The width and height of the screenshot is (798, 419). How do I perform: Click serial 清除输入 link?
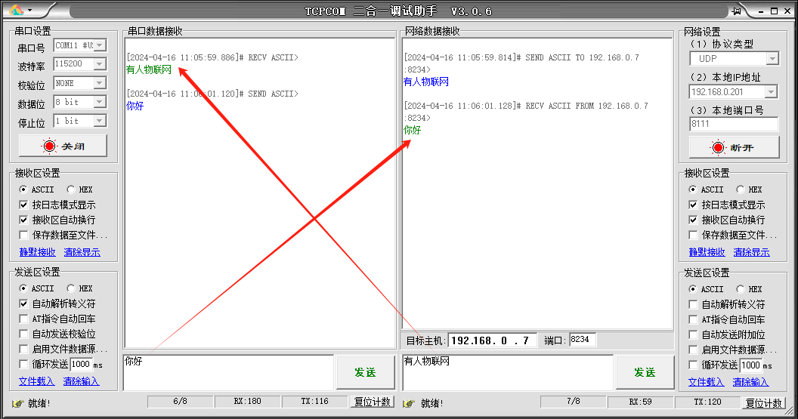(81, 380)
